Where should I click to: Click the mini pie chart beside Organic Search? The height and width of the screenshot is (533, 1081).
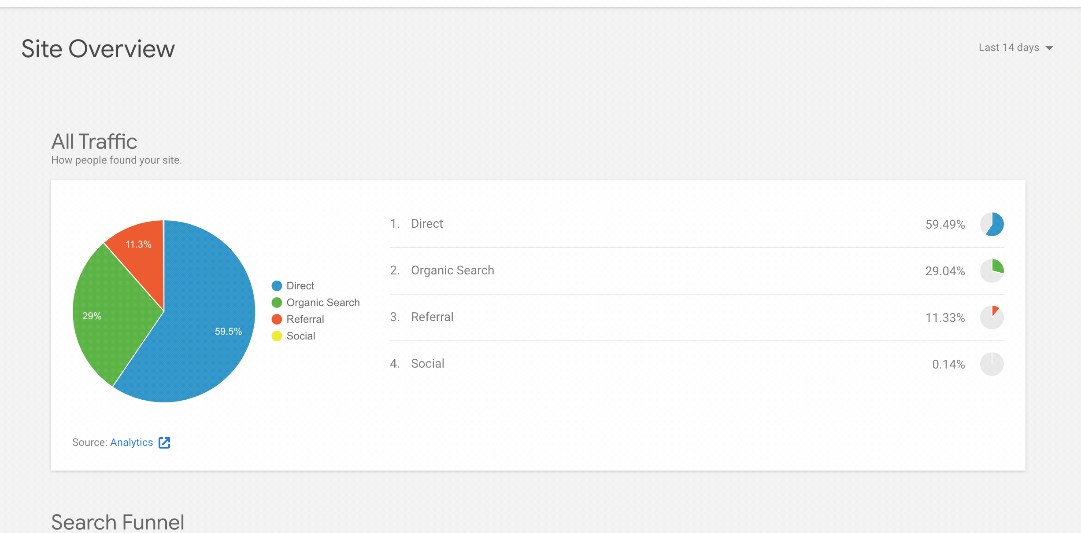pyautogui.click(x=992, y=271)
